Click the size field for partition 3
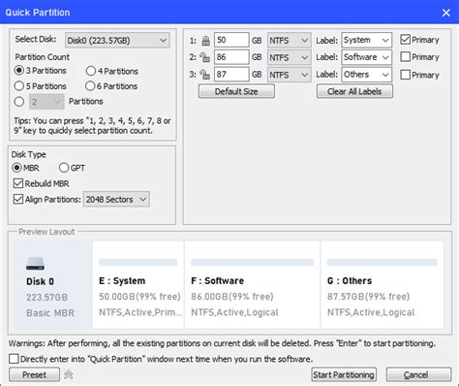459x386 pixels. point(231,75)
